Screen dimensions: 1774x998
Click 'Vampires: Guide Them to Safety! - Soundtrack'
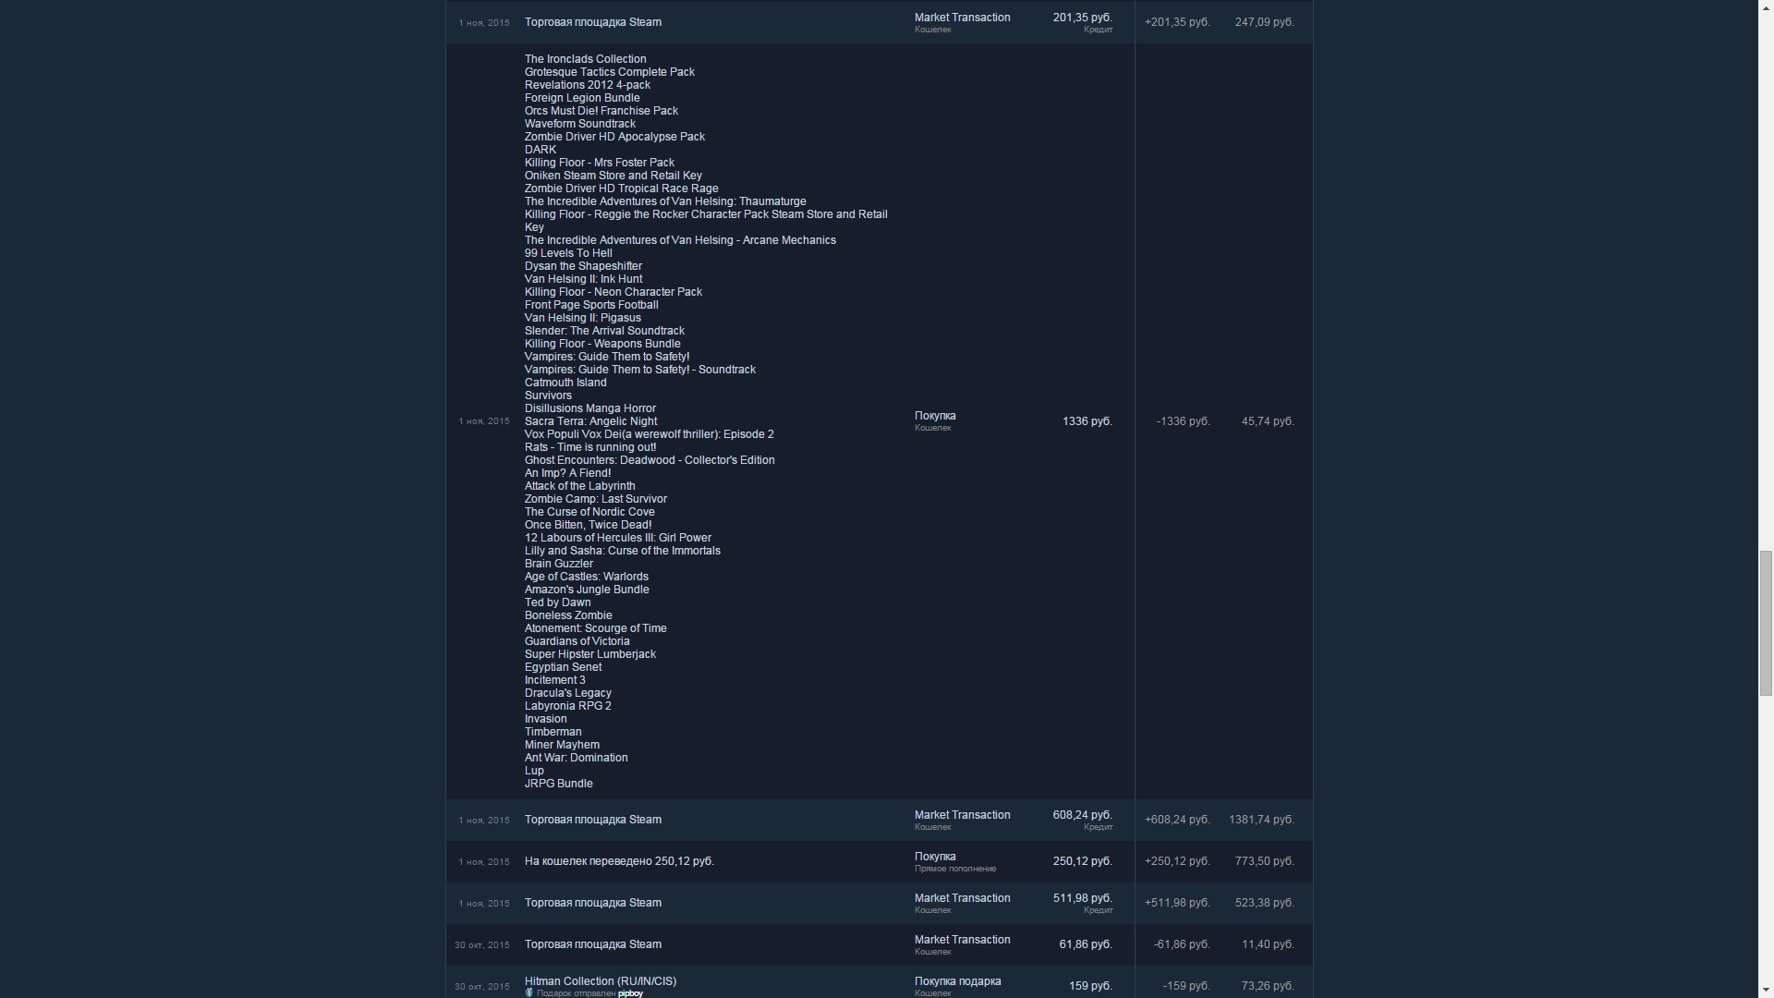click(x=640, y=370)
